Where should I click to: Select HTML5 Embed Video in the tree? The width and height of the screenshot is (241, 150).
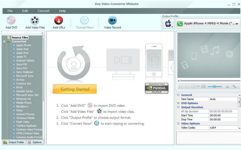click(28, 133)
